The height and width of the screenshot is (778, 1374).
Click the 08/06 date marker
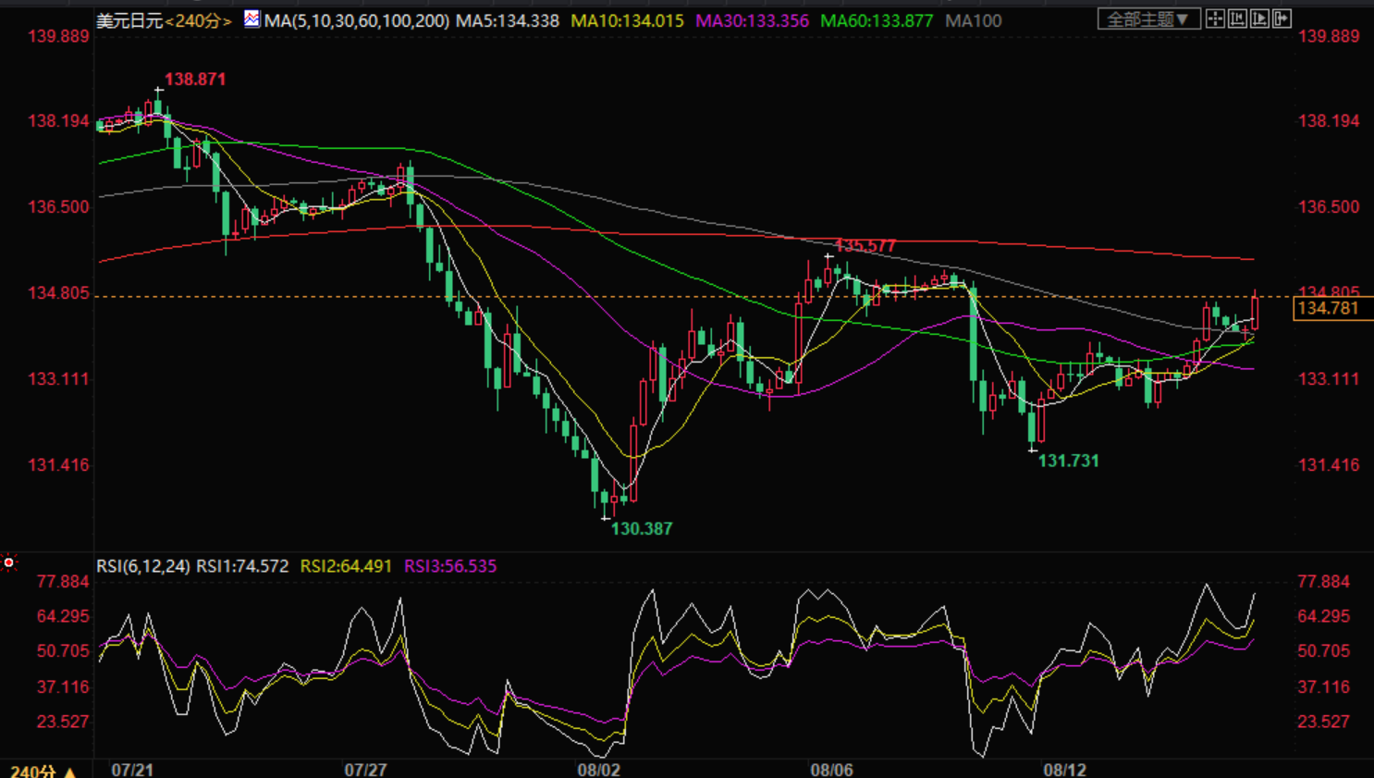tap(831, 770)
